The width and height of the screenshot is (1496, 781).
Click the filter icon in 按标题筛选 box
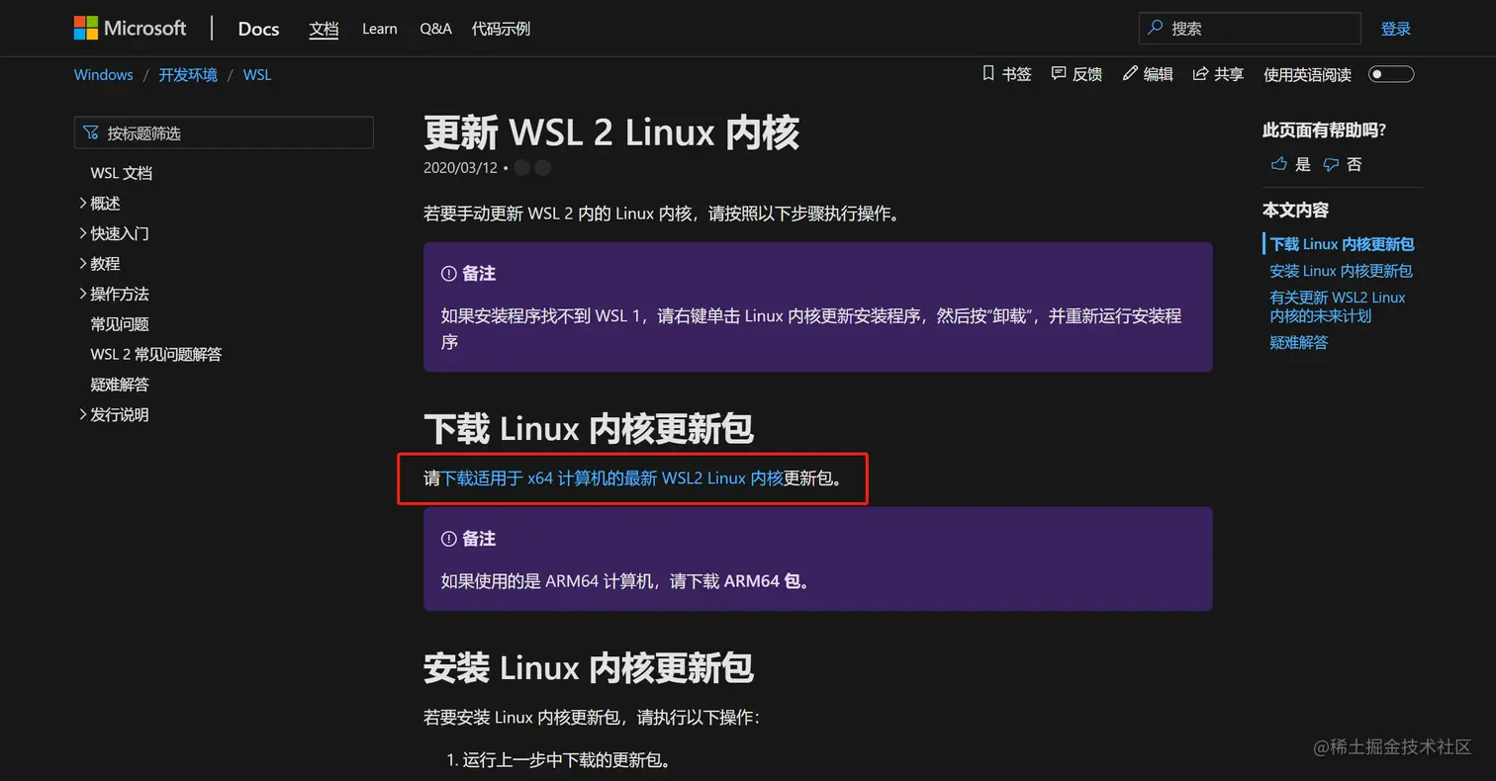91,132
